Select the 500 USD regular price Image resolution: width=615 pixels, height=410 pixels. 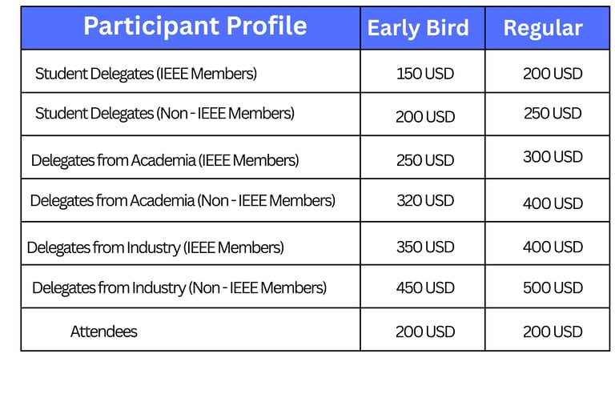(x=553, y=288)
